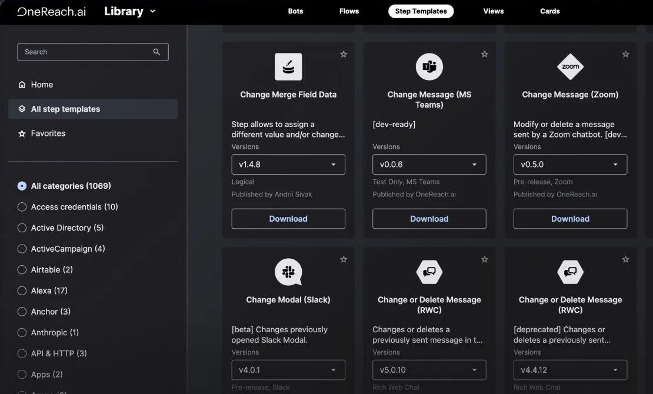Click the Favorites star icon in sidebar
Screen dimensions: 653x394
[22, 133]
